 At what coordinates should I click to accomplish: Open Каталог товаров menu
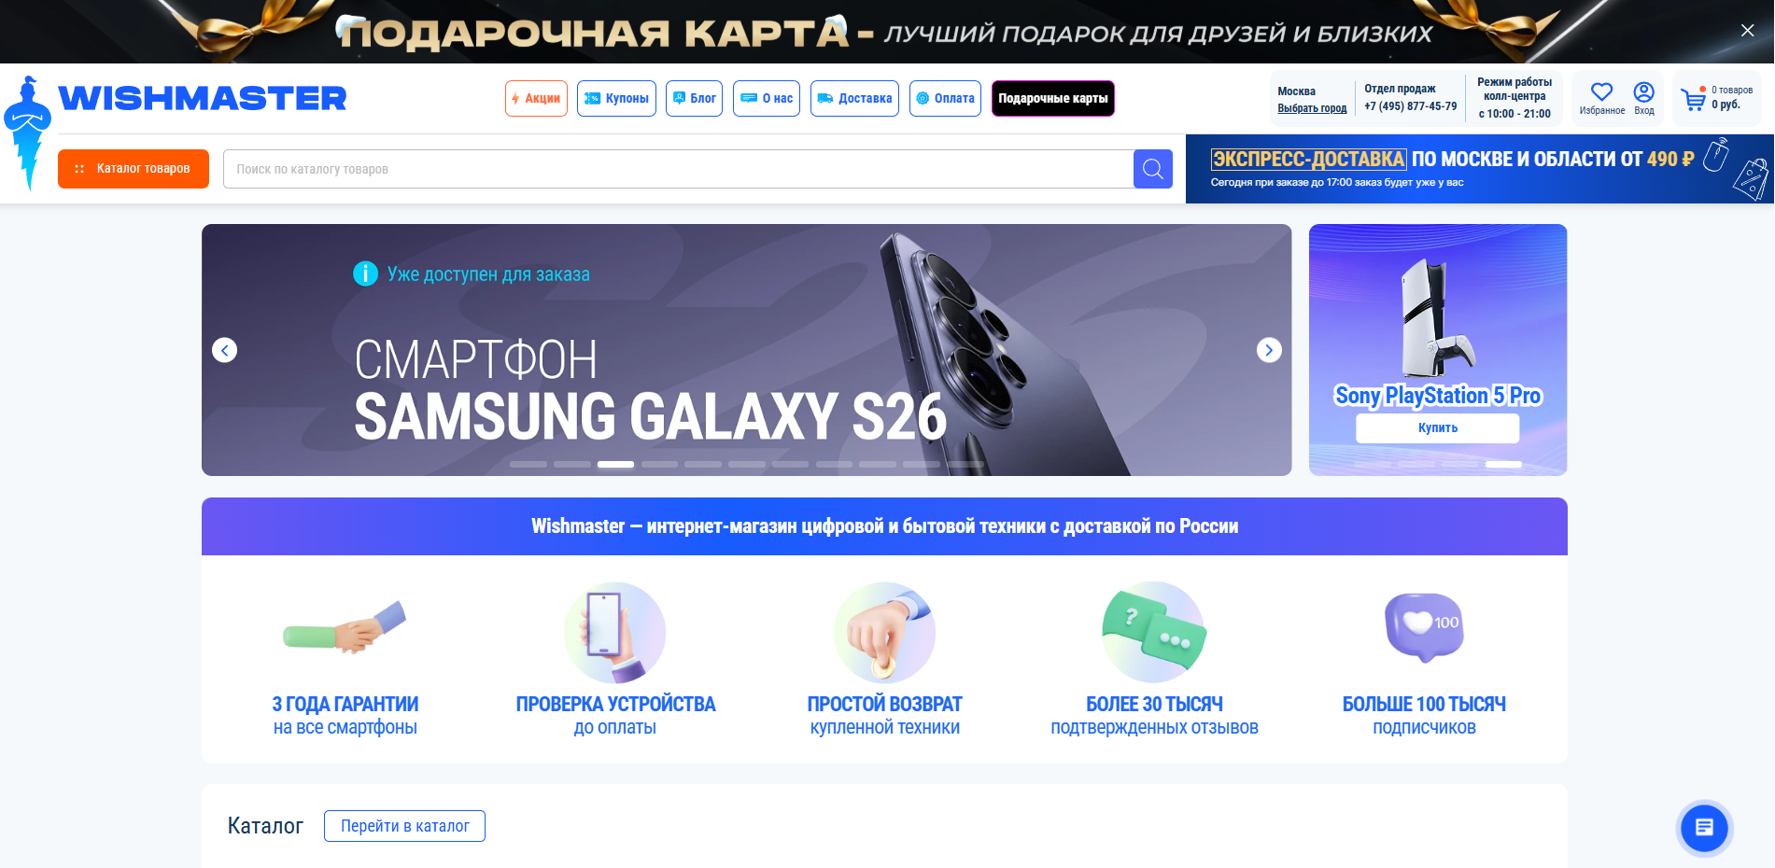pyautogui.click(x=134, y=169)
